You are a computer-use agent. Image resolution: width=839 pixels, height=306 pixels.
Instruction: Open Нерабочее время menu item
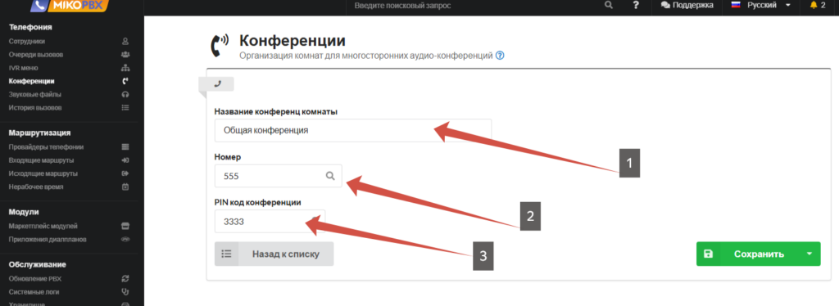[x=36, y=187]
